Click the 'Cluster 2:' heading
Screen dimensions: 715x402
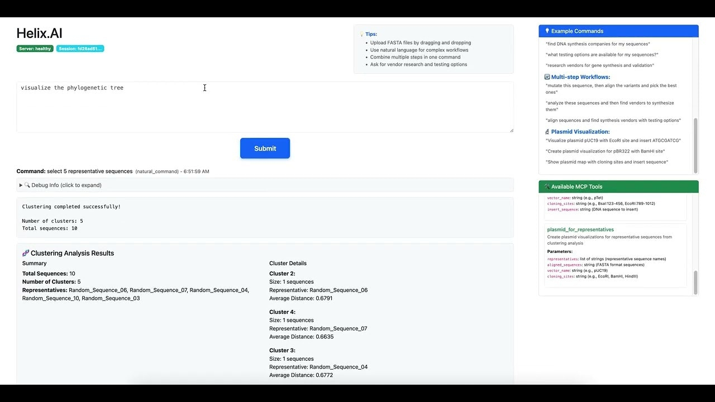[282, 274]
